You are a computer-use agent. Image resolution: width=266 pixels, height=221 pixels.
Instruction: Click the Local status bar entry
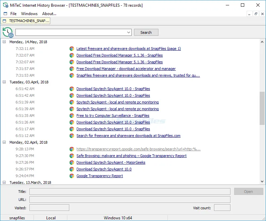click(x=51, y=218)
